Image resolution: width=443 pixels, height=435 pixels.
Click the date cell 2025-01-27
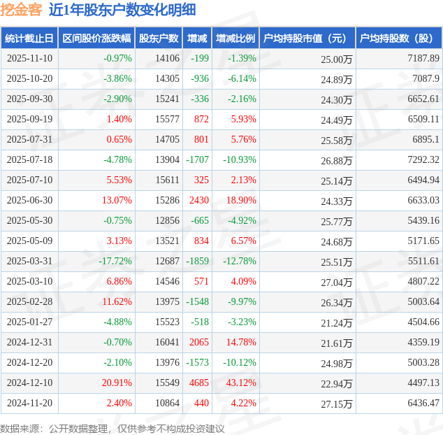pos(29,322)
